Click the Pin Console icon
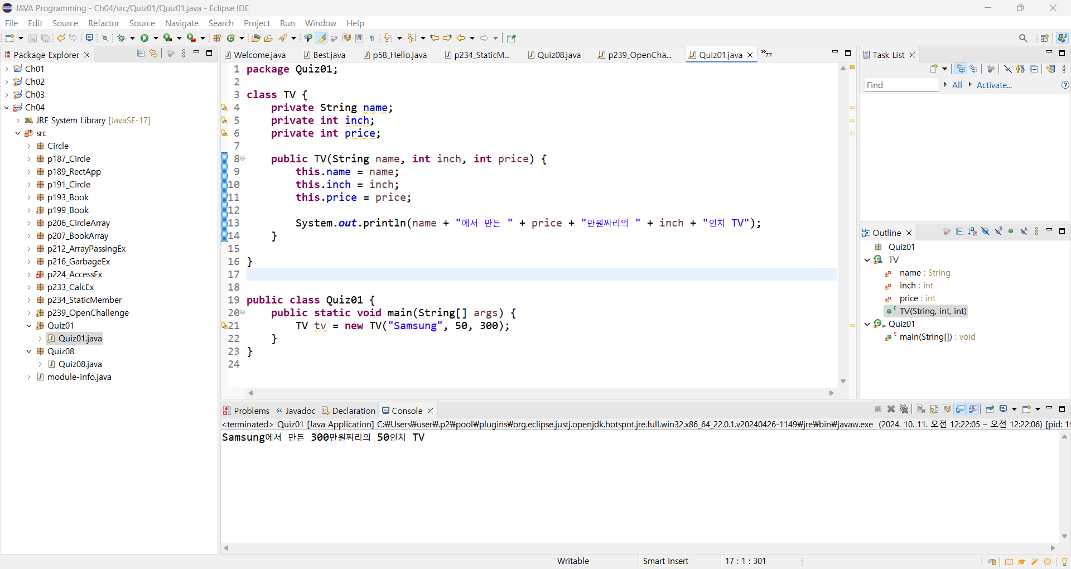This screenshot has width=1071, height=569. [x=990, y=409]
